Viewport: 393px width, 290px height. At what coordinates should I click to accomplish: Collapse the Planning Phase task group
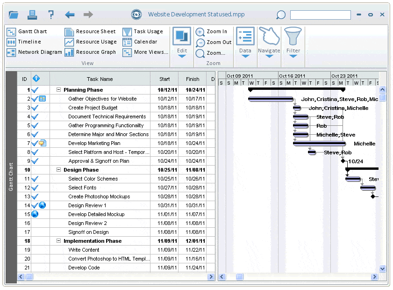pos(58,90)
